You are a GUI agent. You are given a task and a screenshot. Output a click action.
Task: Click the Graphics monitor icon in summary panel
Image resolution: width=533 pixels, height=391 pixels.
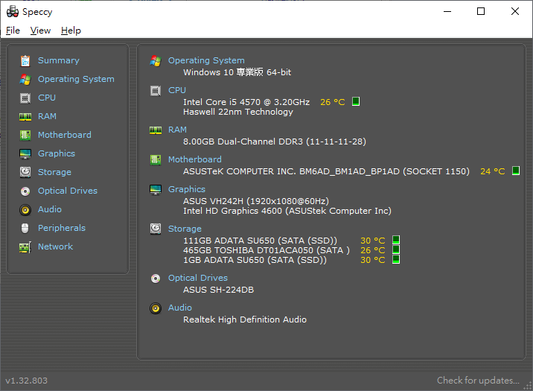click(156, 190)
